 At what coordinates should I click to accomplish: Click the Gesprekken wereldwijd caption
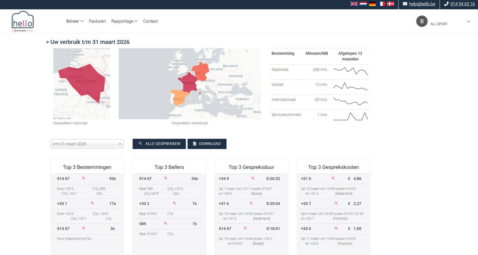(190, 123)
